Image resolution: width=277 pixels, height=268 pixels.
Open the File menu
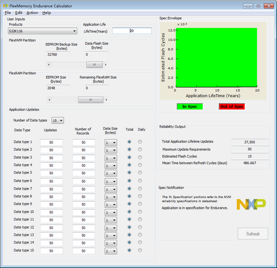click(x=7, y=12)
